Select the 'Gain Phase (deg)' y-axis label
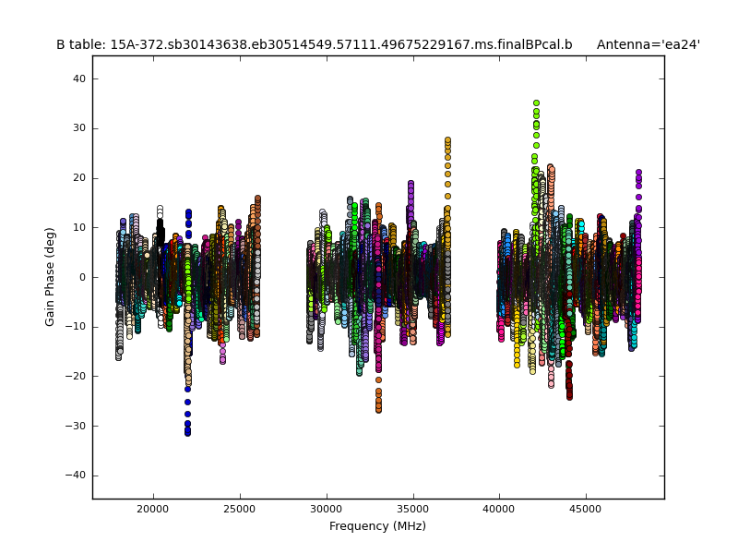This screenshot has width=738, height=554. 51,277
